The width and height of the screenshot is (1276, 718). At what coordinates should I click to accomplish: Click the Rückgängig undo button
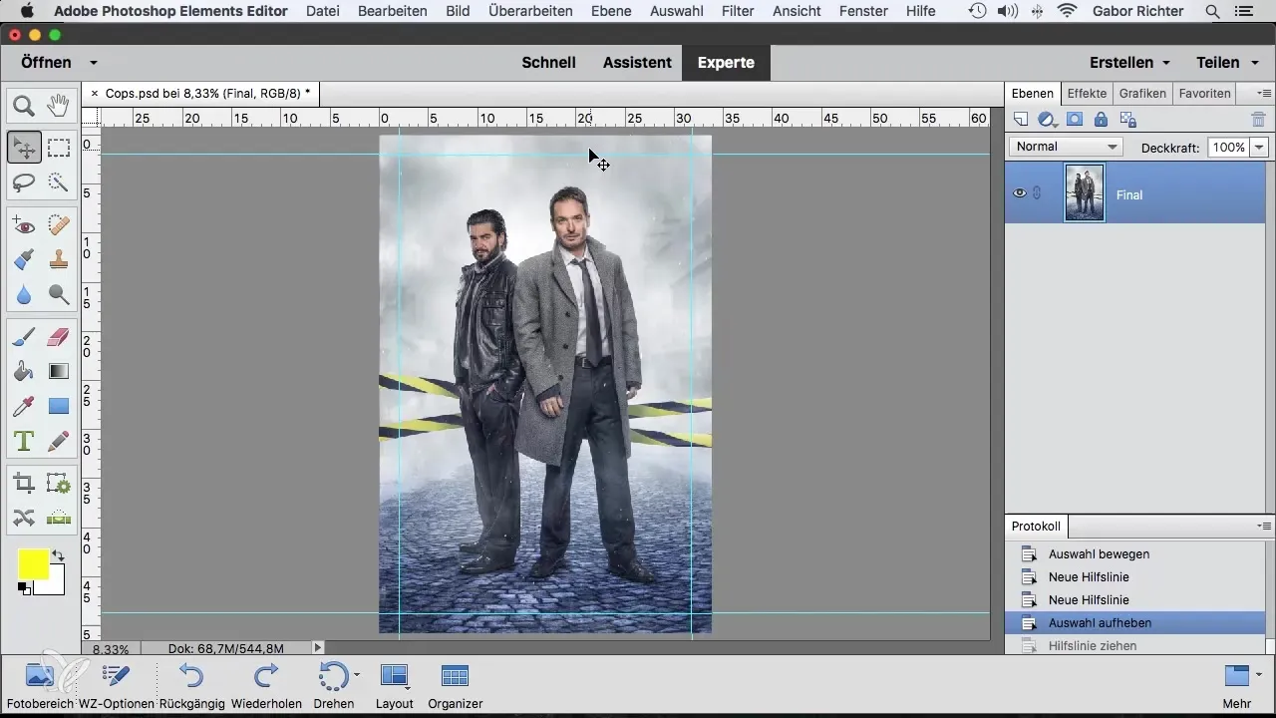point(191,685)
